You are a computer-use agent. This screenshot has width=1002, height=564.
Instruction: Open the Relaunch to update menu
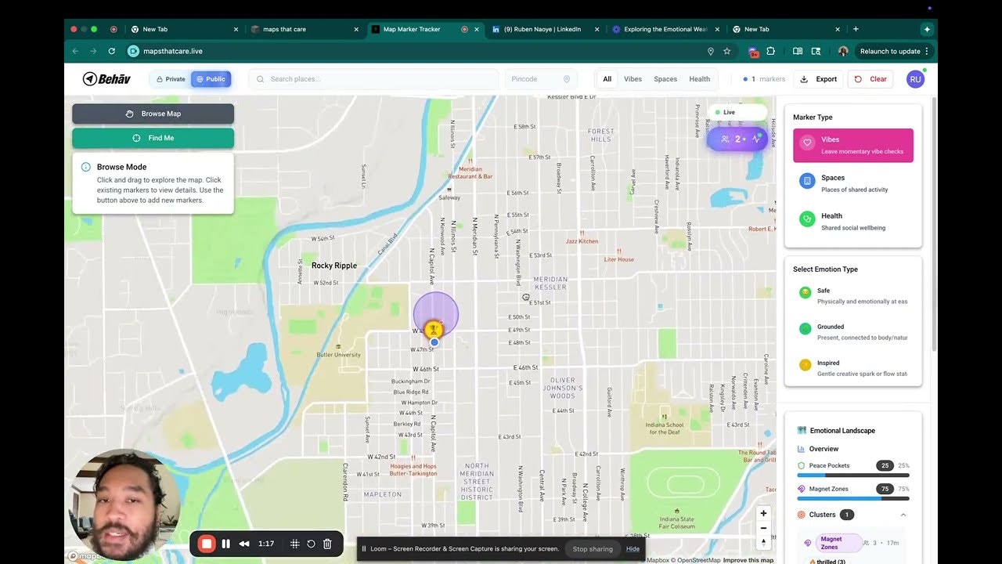892,51
